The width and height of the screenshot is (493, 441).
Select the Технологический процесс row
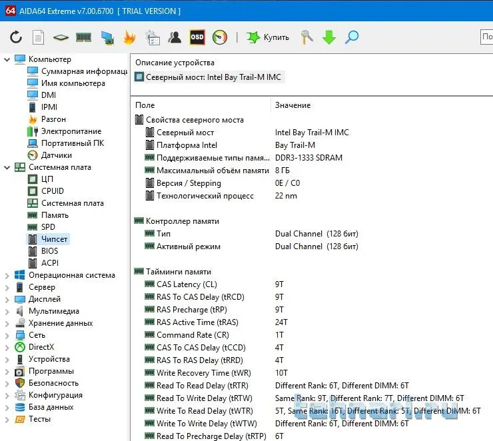pyautogui.click(x=221, y=196)
